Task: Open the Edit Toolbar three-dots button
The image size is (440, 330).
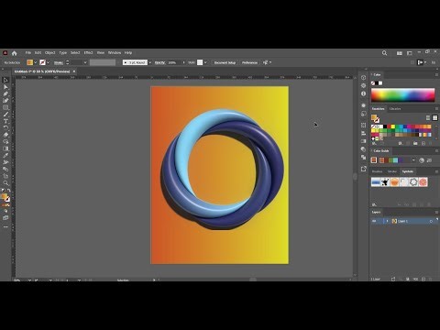Action: [x=5, y=227]
